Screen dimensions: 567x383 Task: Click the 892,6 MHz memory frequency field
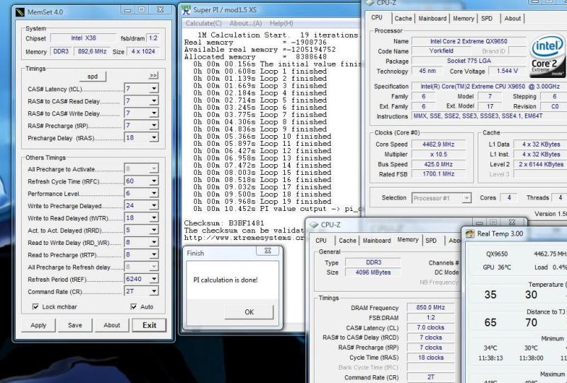[92, 52]
